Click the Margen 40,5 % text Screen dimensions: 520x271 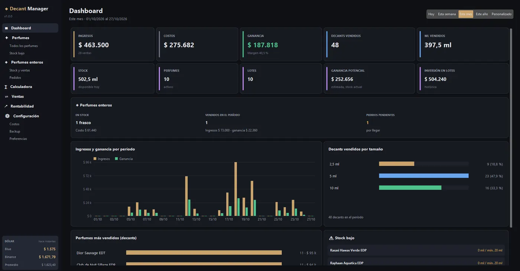click(x=258, y=53)
